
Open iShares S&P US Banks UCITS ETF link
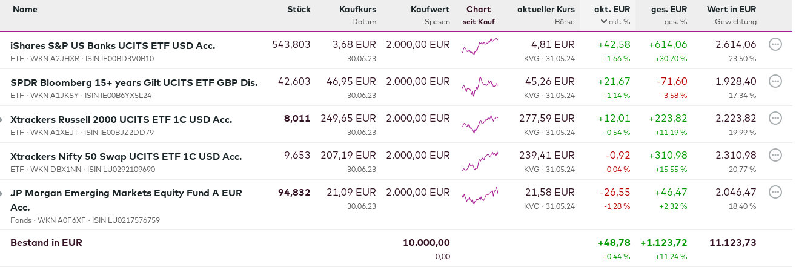coord(113,45)
